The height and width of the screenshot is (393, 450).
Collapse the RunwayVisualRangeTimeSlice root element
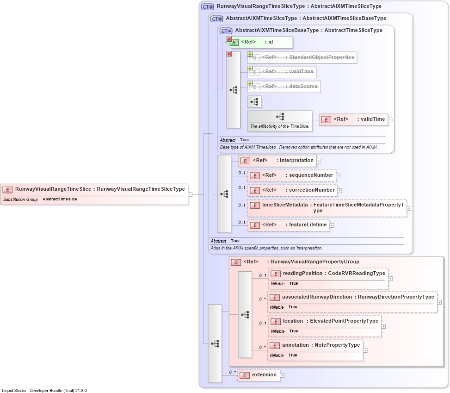pyautogui.click(x=190, y=194)
